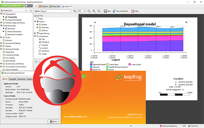
Task: Click the Project Tree up-arrows icon
Action: point(26,10)
